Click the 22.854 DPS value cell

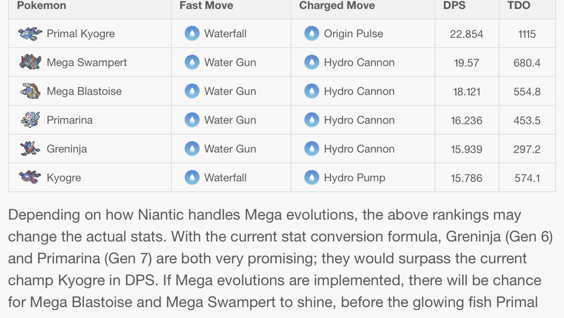(467, 34)
